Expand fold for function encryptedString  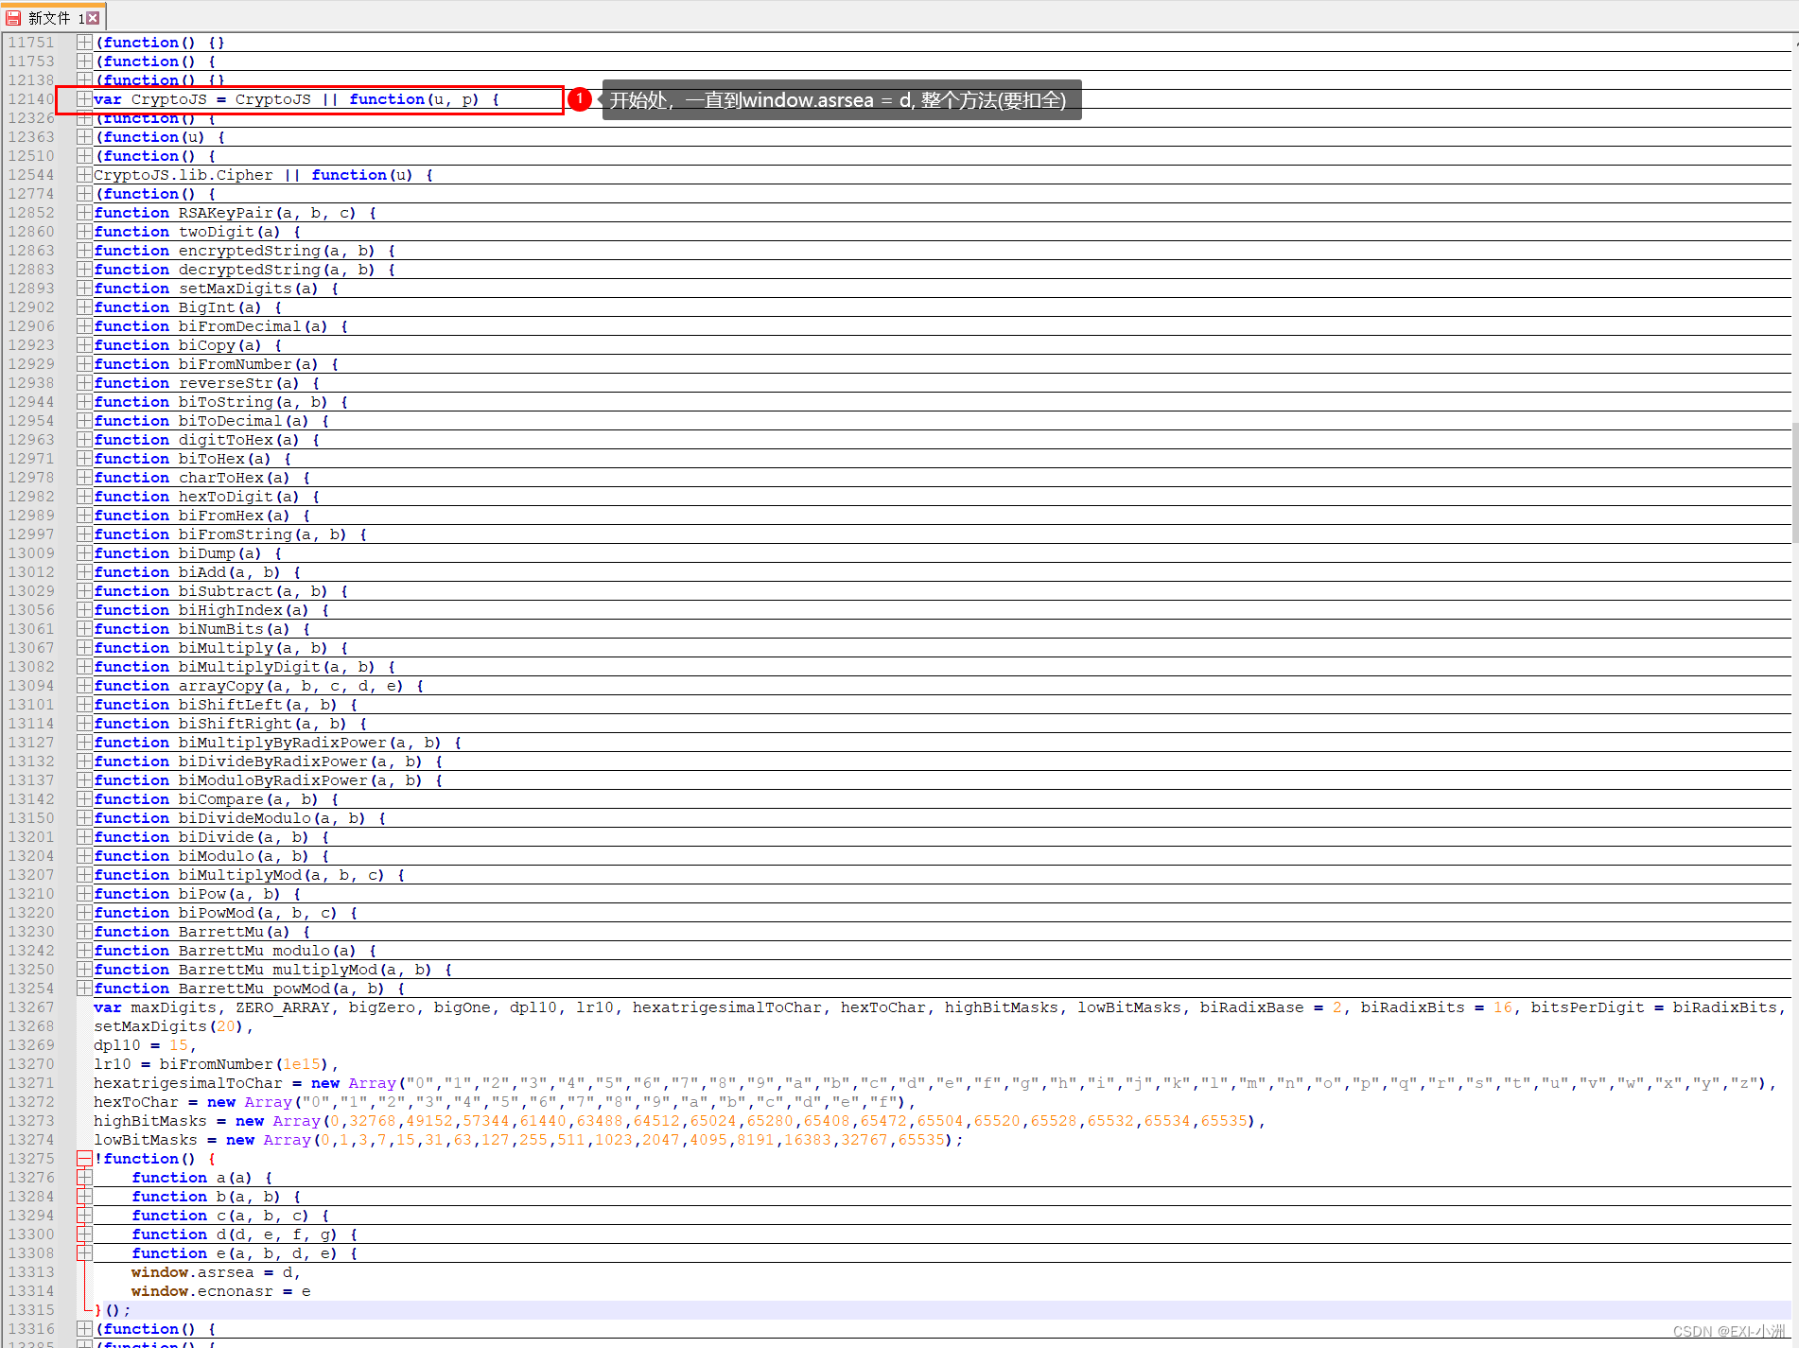(84, 251)
